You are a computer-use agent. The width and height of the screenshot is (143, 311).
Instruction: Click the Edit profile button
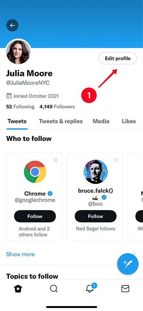(x=118, y=58)
